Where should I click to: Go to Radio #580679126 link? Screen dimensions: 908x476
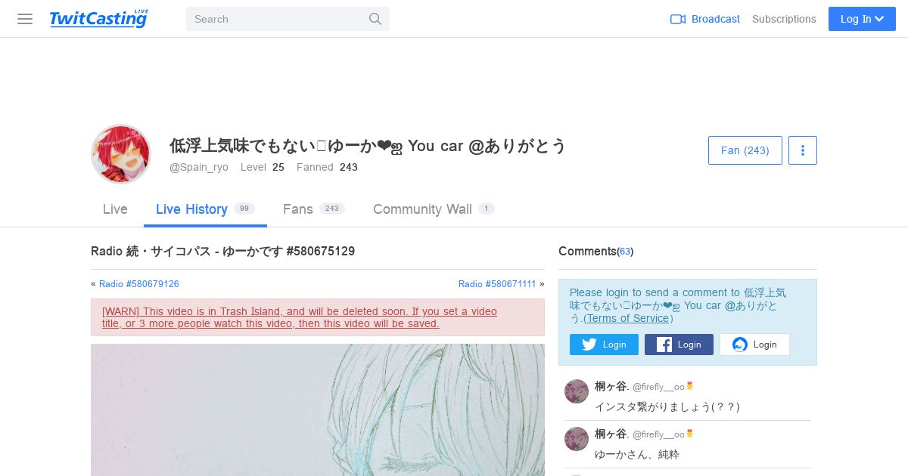[x=139, y=284]
